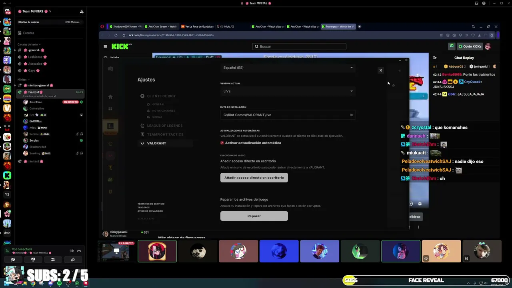Open Kick user profile avatar menu
Viewport: 512px width, 288px height.
pos(488,46)
